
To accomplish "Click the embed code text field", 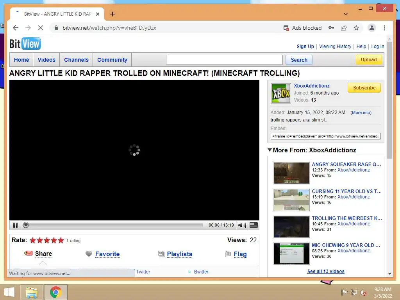I will pyautogui.click(x=325, y=136).
